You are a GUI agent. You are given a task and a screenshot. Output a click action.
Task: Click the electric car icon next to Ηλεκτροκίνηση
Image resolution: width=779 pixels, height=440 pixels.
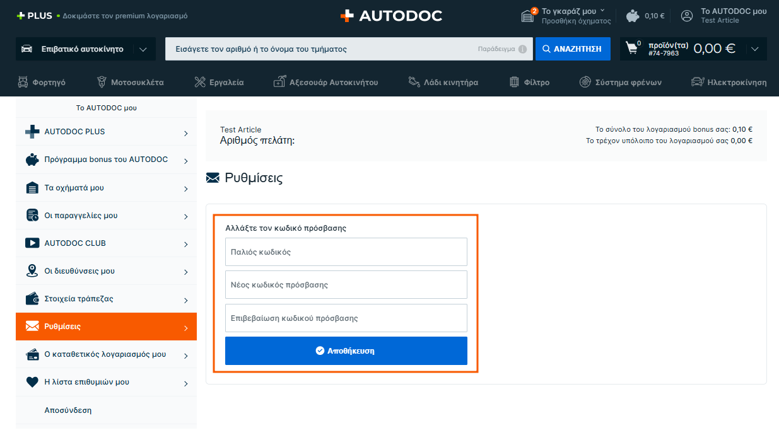tap(698, 82)
